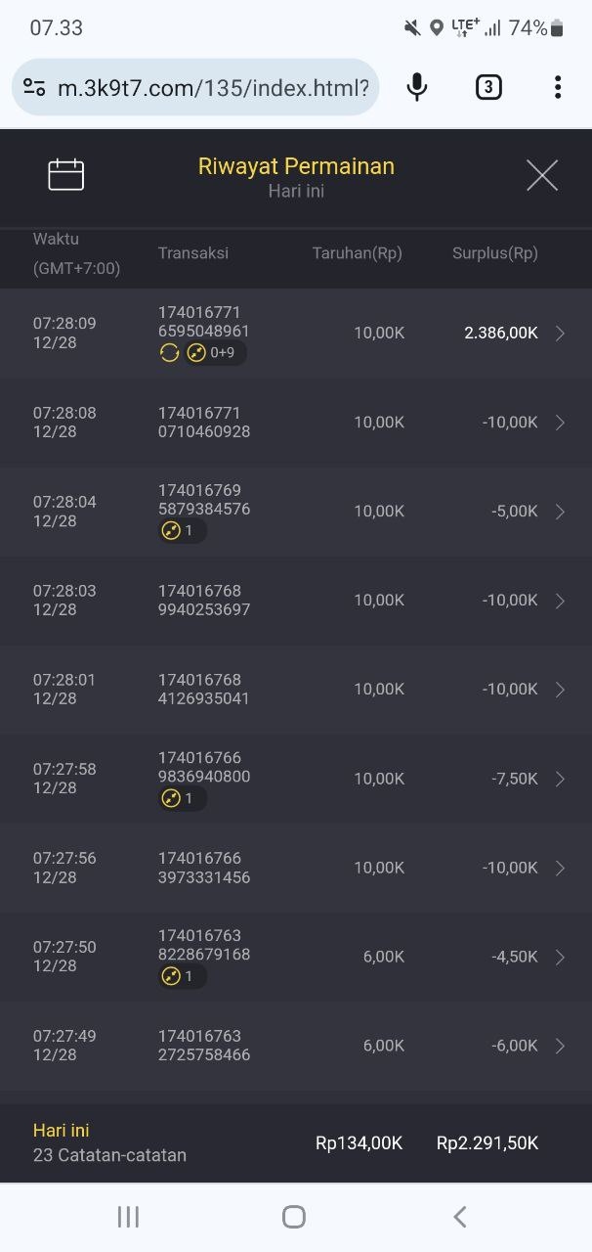Open Android recent apps button
This screenshot has width=592, height=1252.
[128, 1217]
